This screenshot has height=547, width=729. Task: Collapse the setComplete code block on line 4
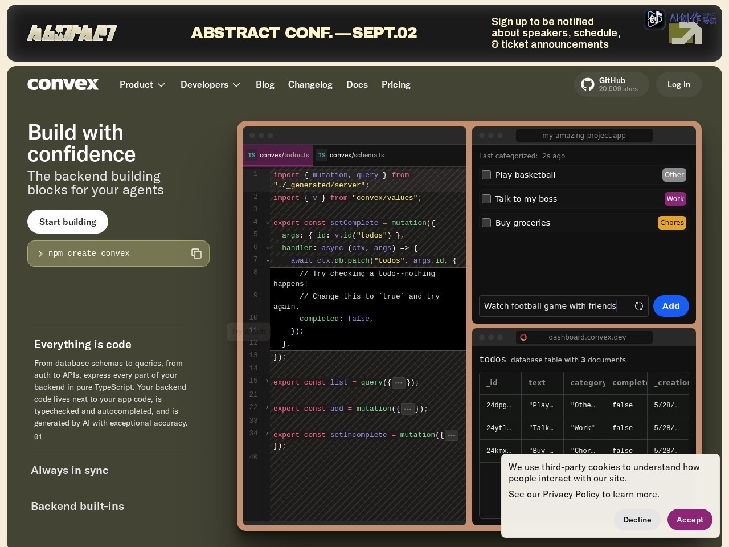coord(268,223)
